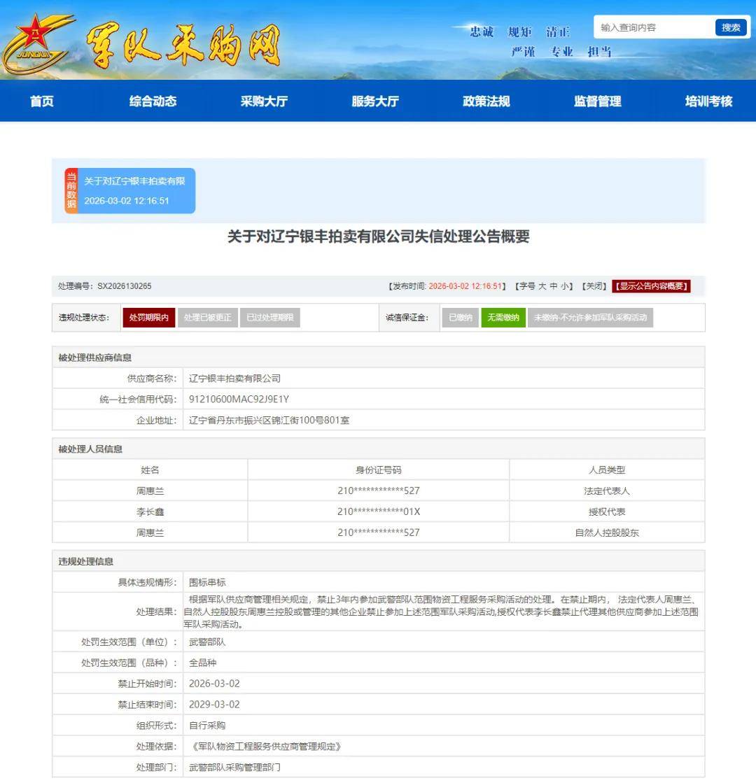Viewport: 756px width, 783px height.
Task: Click the red 显示公告内容概要 button
Action: (x=651, y=286)
